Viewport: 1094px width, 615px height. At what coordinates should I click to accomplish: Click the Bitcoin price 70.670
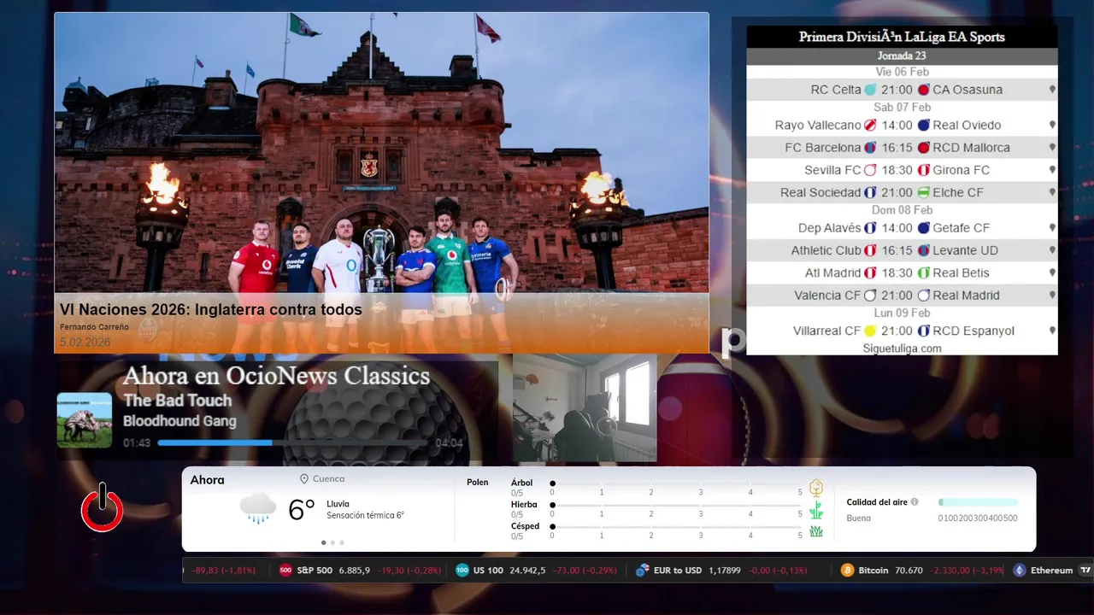point(909,571)
